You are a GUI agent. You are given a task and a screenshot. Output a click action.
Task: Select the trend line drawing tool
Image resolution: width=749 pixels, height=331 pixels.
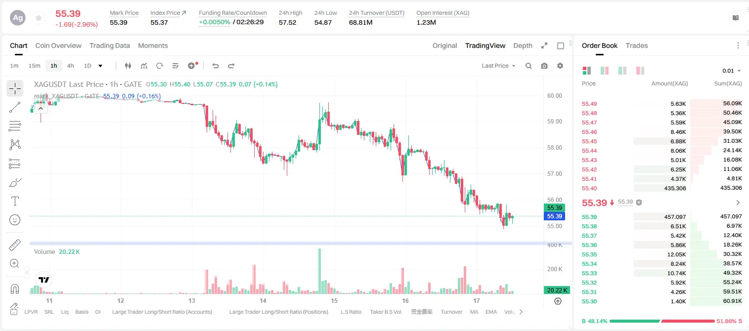15,107
